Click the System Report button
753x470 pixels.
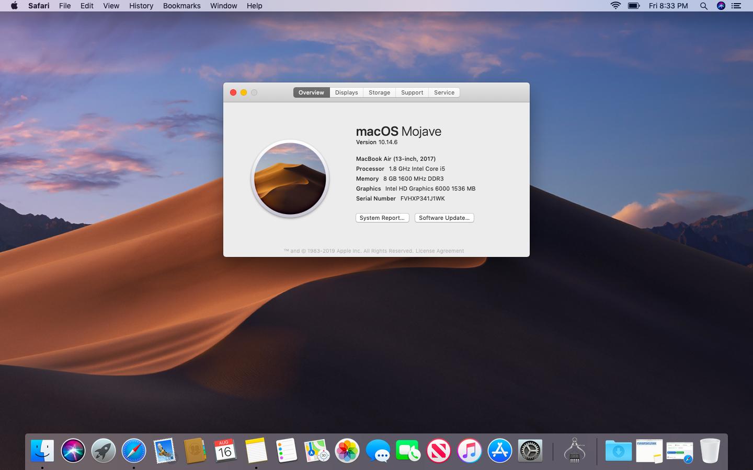(x=382, y=218)
